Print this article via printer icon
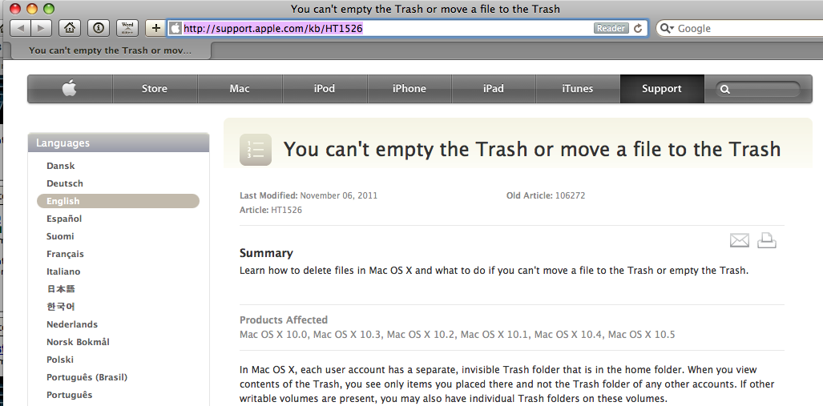Viewport: 823px width, 406px height. [767, 240]
